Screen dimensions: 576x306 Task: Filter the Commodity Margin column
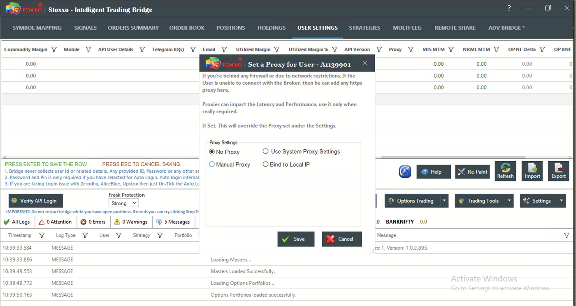point(54,50)
